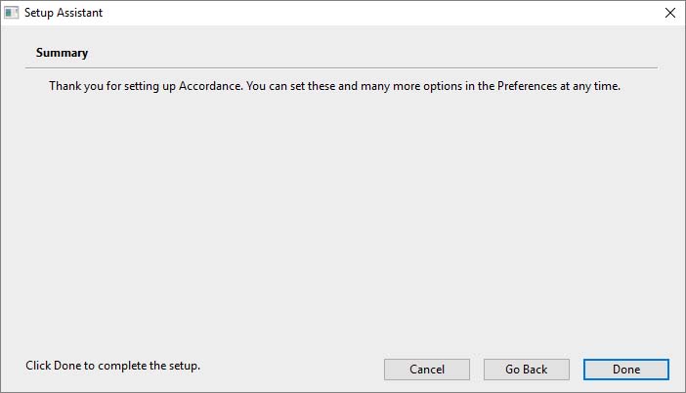Click the word Preferences in the message
The height and width of the screenshot is (393, 686).
527,86
